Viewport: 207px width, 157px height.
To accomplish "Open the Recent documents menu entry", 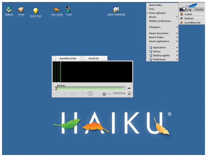I will (x=162, y=33).
